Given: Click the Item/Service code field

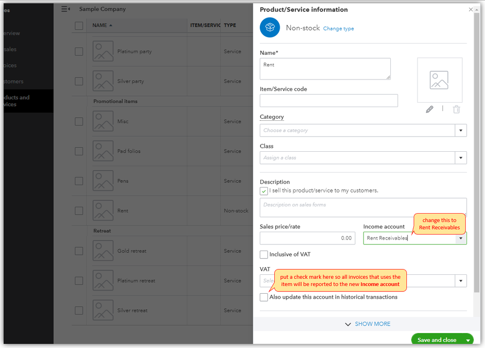Looking at the screenshot, I should pos(329,101).
